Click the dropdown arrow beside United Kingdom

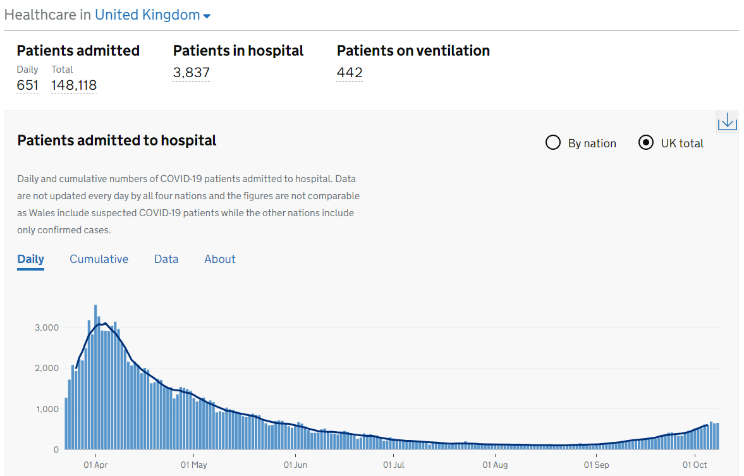(207, 16)
